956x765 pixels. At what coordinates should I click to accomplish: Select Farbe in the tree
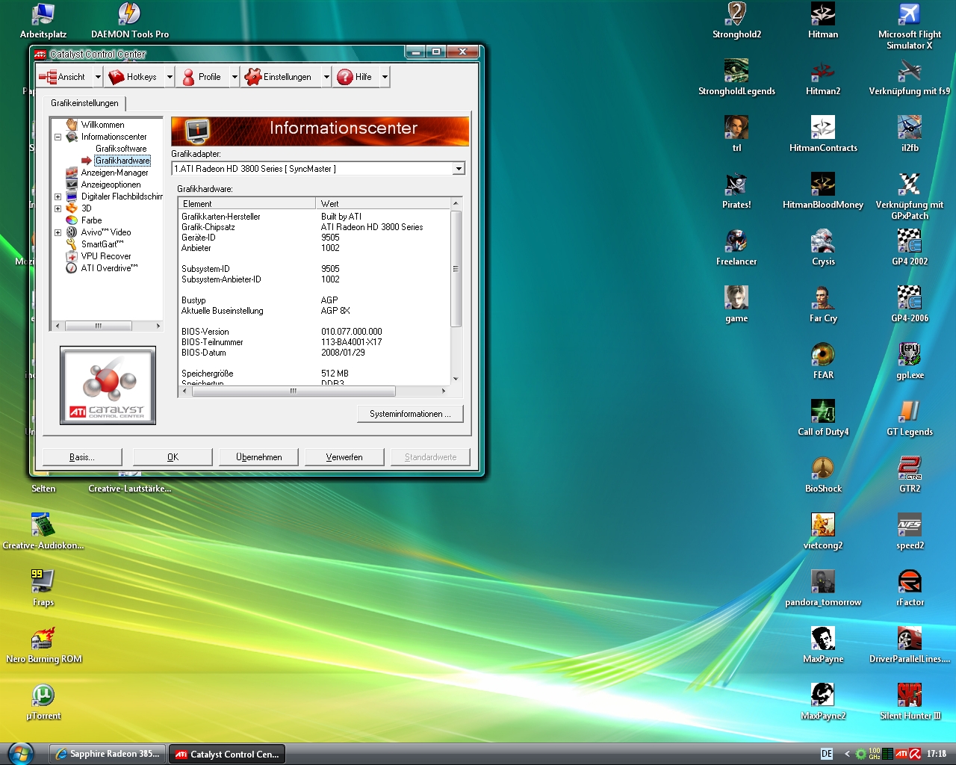[91, 220]
